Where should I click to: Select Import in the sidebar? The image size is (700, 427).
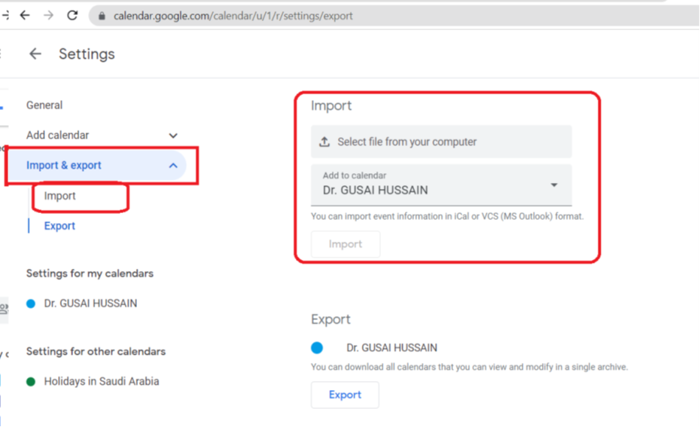[x=60, y=196]
